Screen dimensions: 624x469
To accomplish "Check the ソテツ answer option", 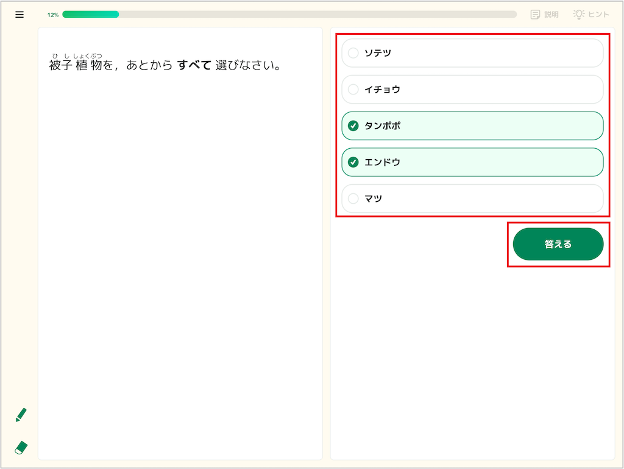I will 472,53.
